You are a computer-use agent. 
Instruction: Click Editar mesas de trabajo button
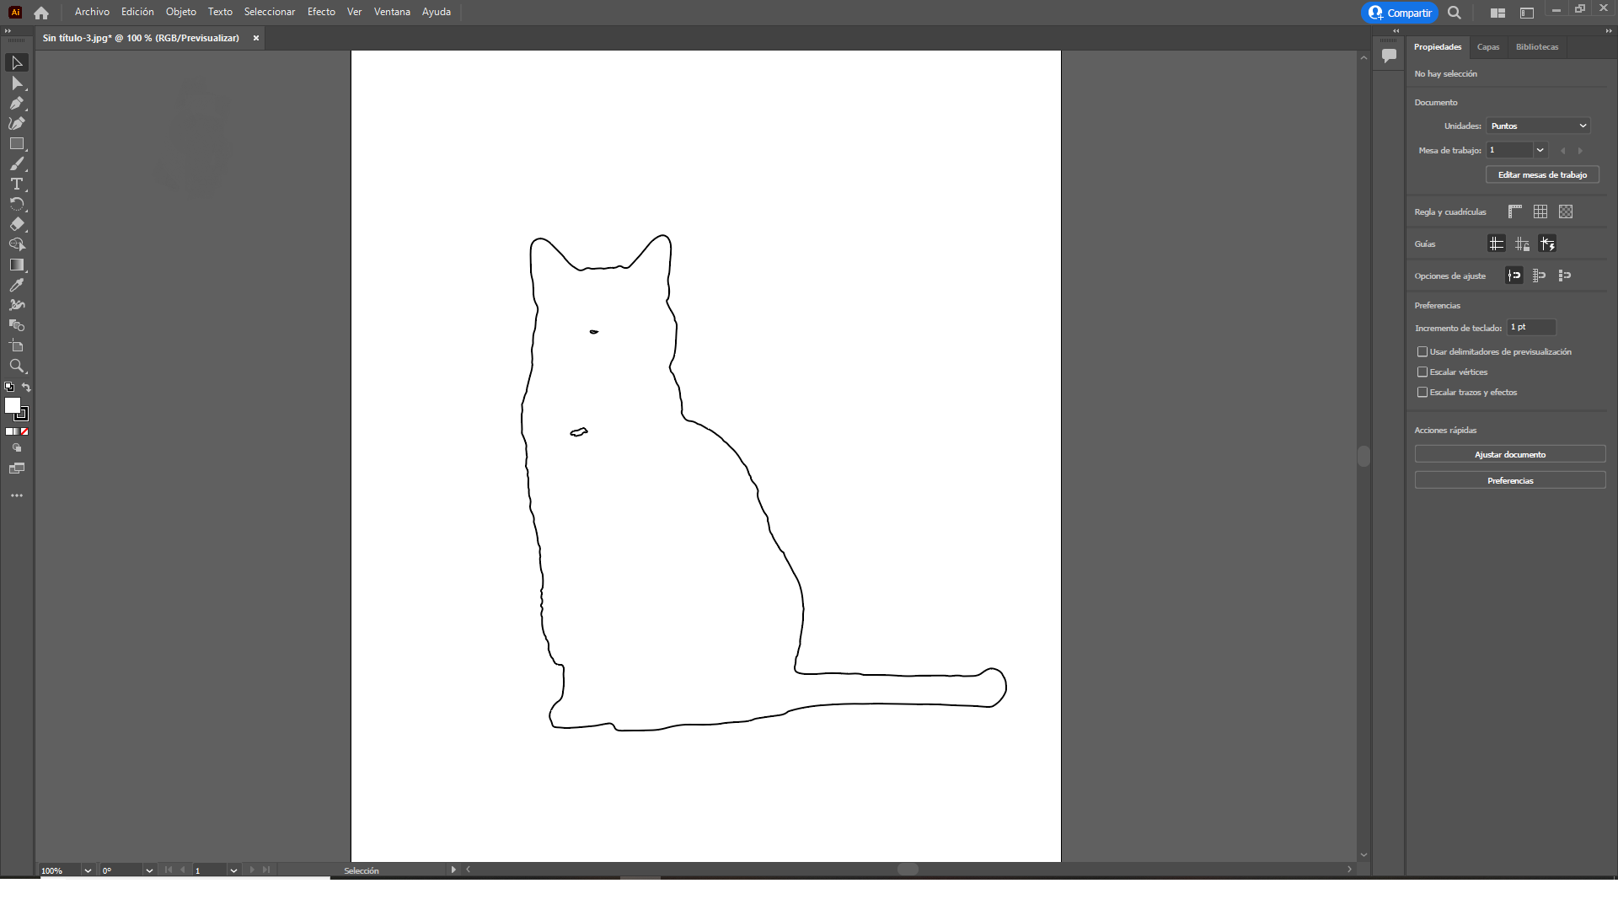1541,174
